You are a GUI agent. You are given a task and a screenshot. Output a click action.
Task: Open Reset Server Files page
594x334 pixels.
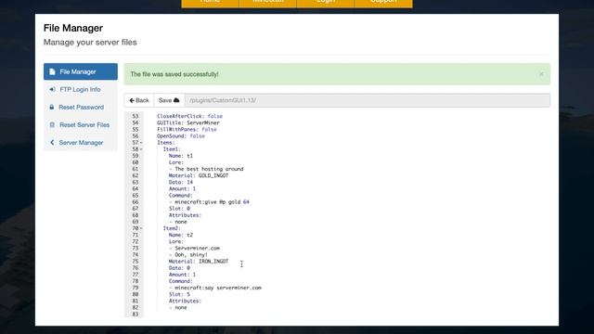tap(81, 124)
